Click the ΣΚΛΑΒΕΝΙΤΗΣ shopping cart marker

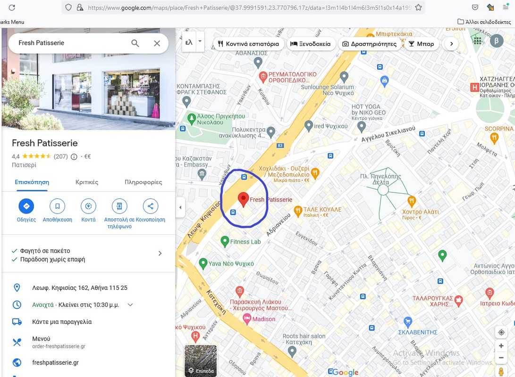click(407, 321)
